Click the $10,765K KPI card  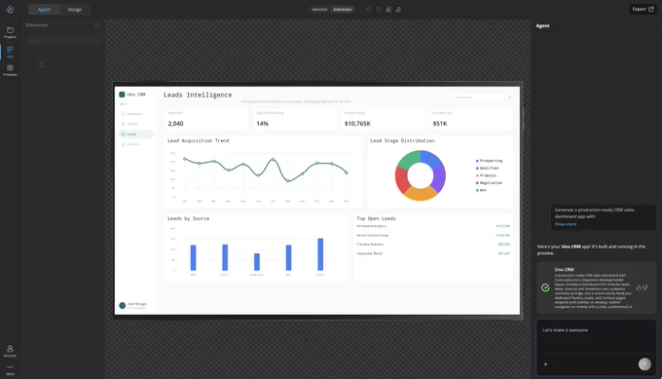pos(383,119)
